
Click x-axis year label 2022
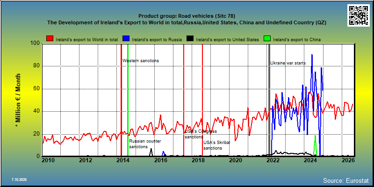pyautogui.click(x=273, y=160)
